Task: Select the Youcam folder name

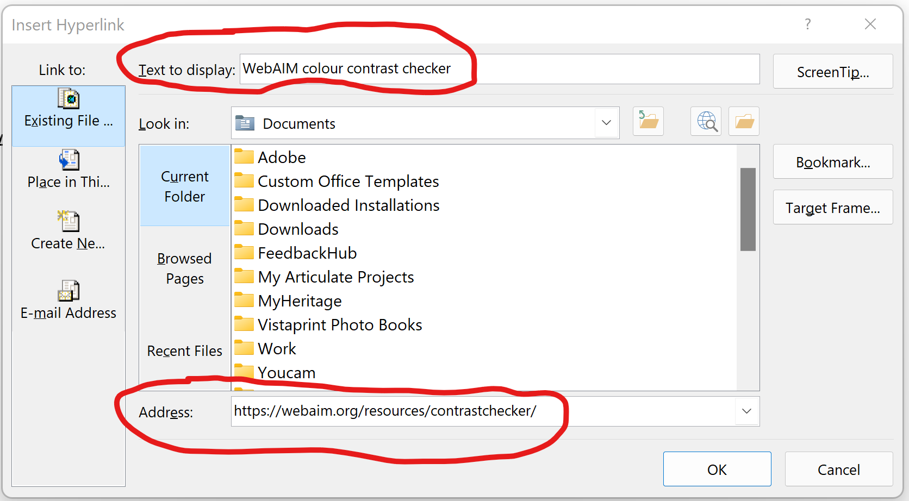Action: [x=287, y=372]
